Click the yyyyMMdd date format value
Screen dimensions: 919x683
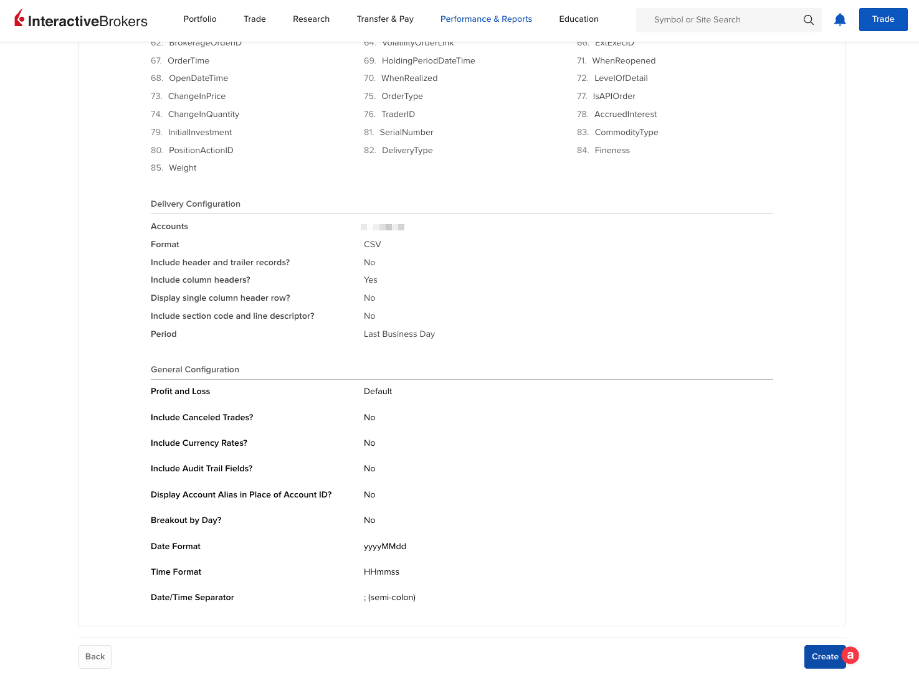point(385,547)
